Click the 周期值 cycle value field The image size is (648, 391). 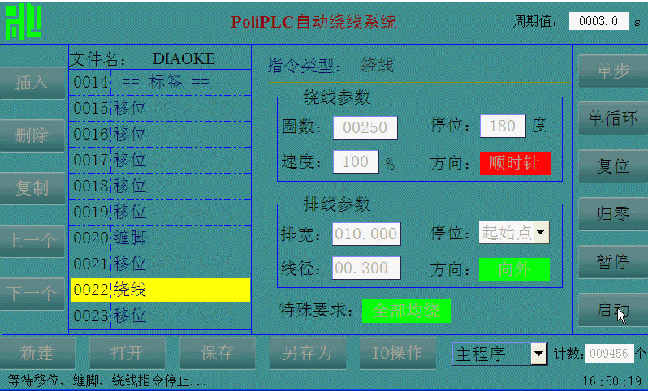[598, 22]
